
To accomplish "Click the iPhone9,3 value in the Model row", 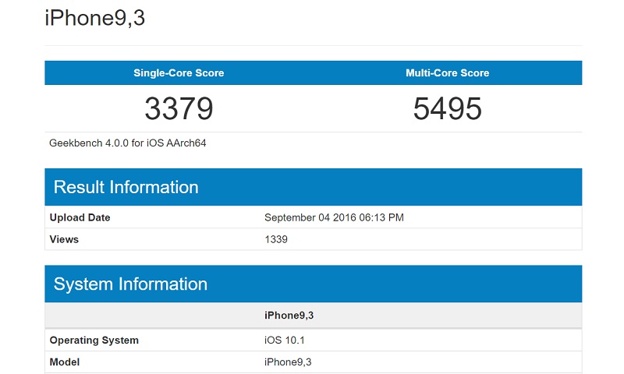I will pos(288,362).
